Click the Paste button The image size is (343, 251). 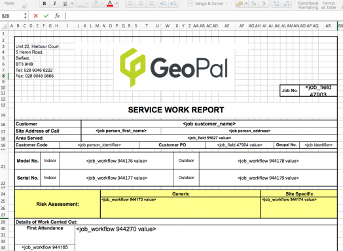coord(9,3)
